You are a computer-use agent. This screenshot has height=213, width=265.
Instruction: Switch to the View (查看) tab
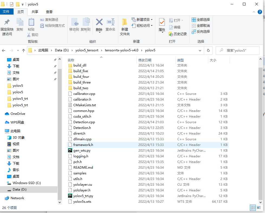point(49,12)
